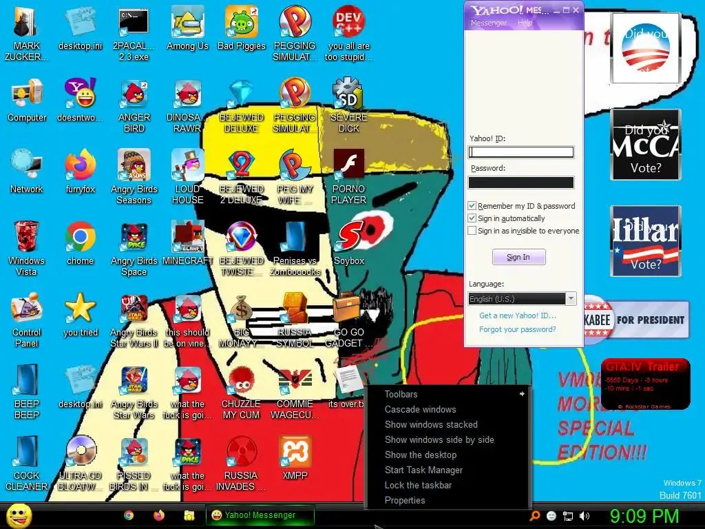Open the Among Us desktop icon
The width and height of the screenshot is (705, 529).
coord(187,28)
